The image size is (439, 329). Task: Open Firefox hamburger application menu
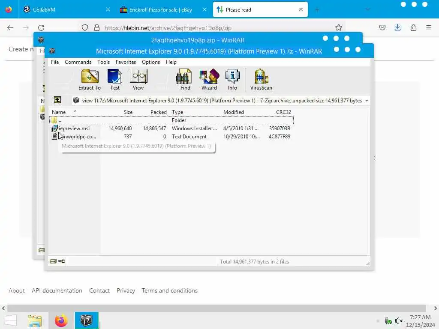(428, 27)
